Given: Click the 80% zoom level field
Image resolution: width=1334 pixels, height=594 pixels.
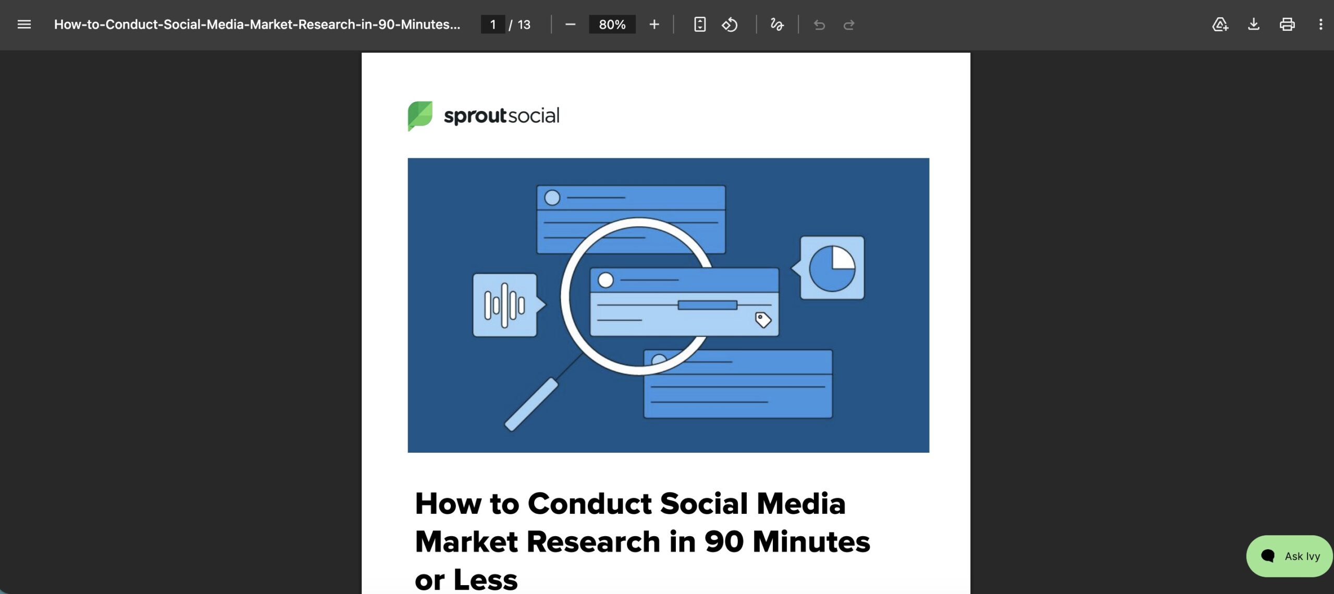Looking at the screenshot, I should 612,24.
